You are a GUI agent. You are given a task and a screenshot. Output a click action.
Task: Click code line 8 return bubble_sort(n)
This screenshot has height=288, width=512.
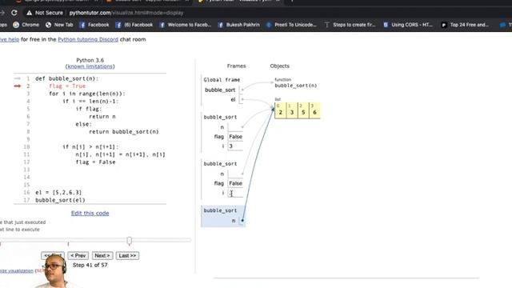pyautogui.click(x=124, y=132)
